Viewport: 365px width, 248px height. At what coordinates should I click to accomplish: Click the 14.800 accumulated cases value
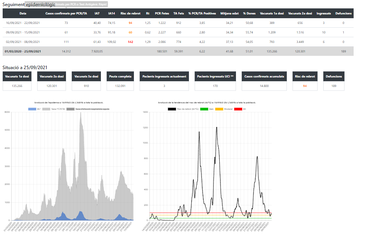click(x=264, y=86)
